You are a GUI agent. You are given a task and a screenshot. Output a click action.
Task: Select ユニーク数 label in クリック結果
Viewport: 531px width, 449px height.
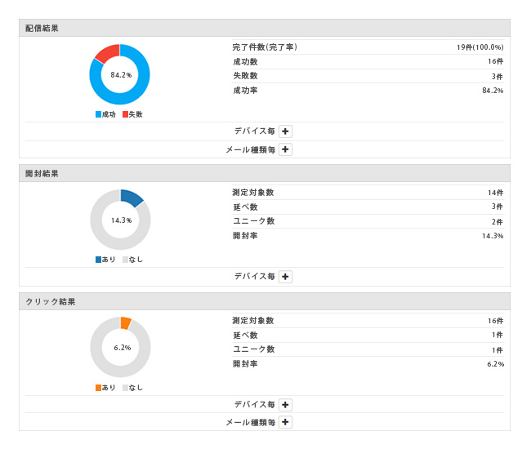tap(253, 349)
